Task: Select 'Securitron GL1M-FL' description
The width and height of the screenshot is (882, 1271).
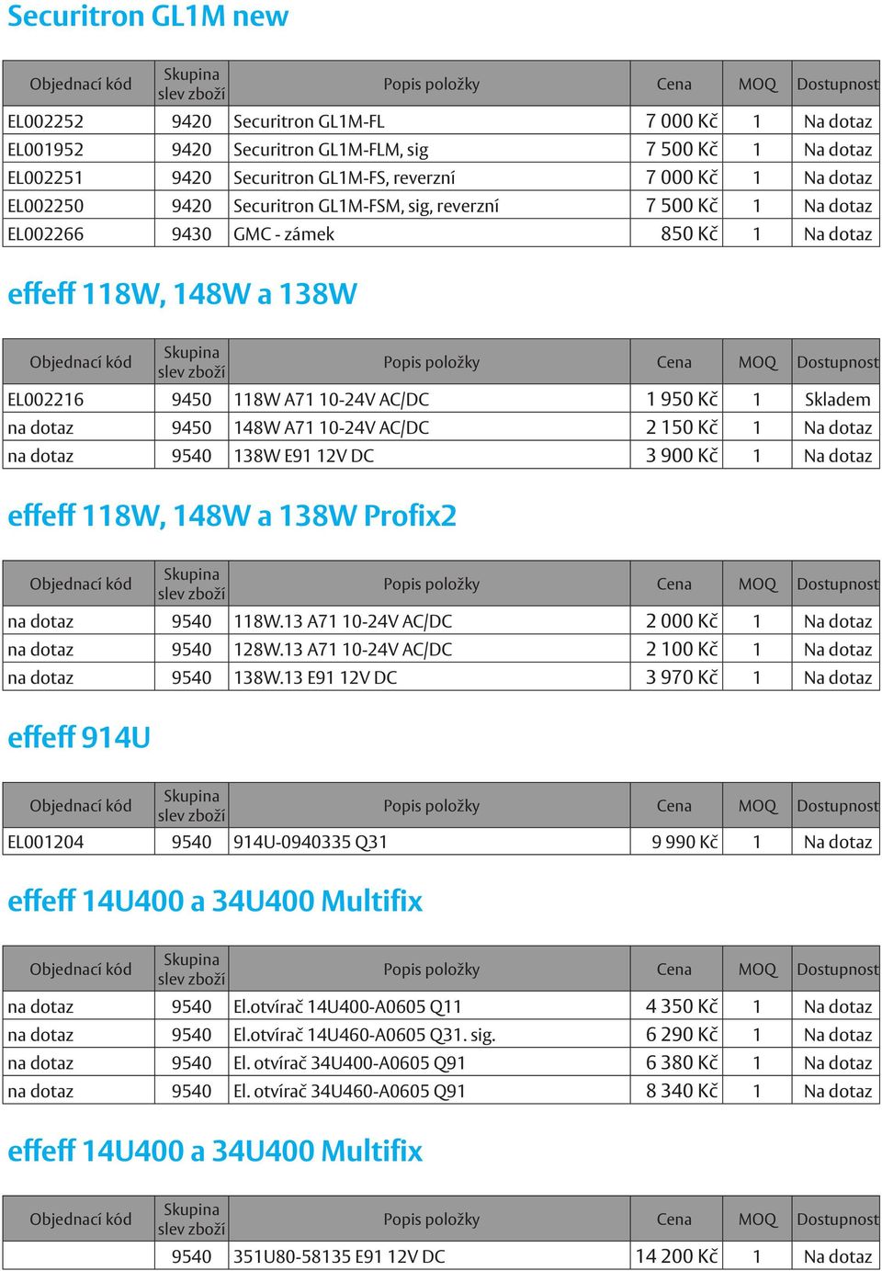Action: 309,121
